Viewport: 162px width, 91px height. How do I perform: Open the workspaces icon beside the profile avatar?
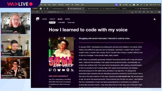(44, 9)
